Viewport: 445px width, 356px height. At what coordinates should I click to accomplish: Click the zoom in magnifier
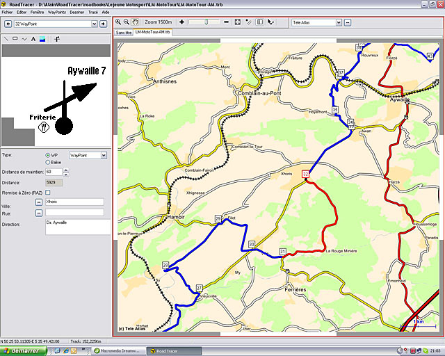[x=118, y=22]
